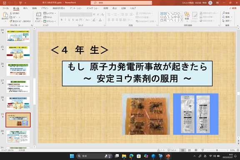Viewport: 240px width, 160px height.
Task: Select the oval shape in gallery
Action: pyautogui.click(x=178, y=14)
